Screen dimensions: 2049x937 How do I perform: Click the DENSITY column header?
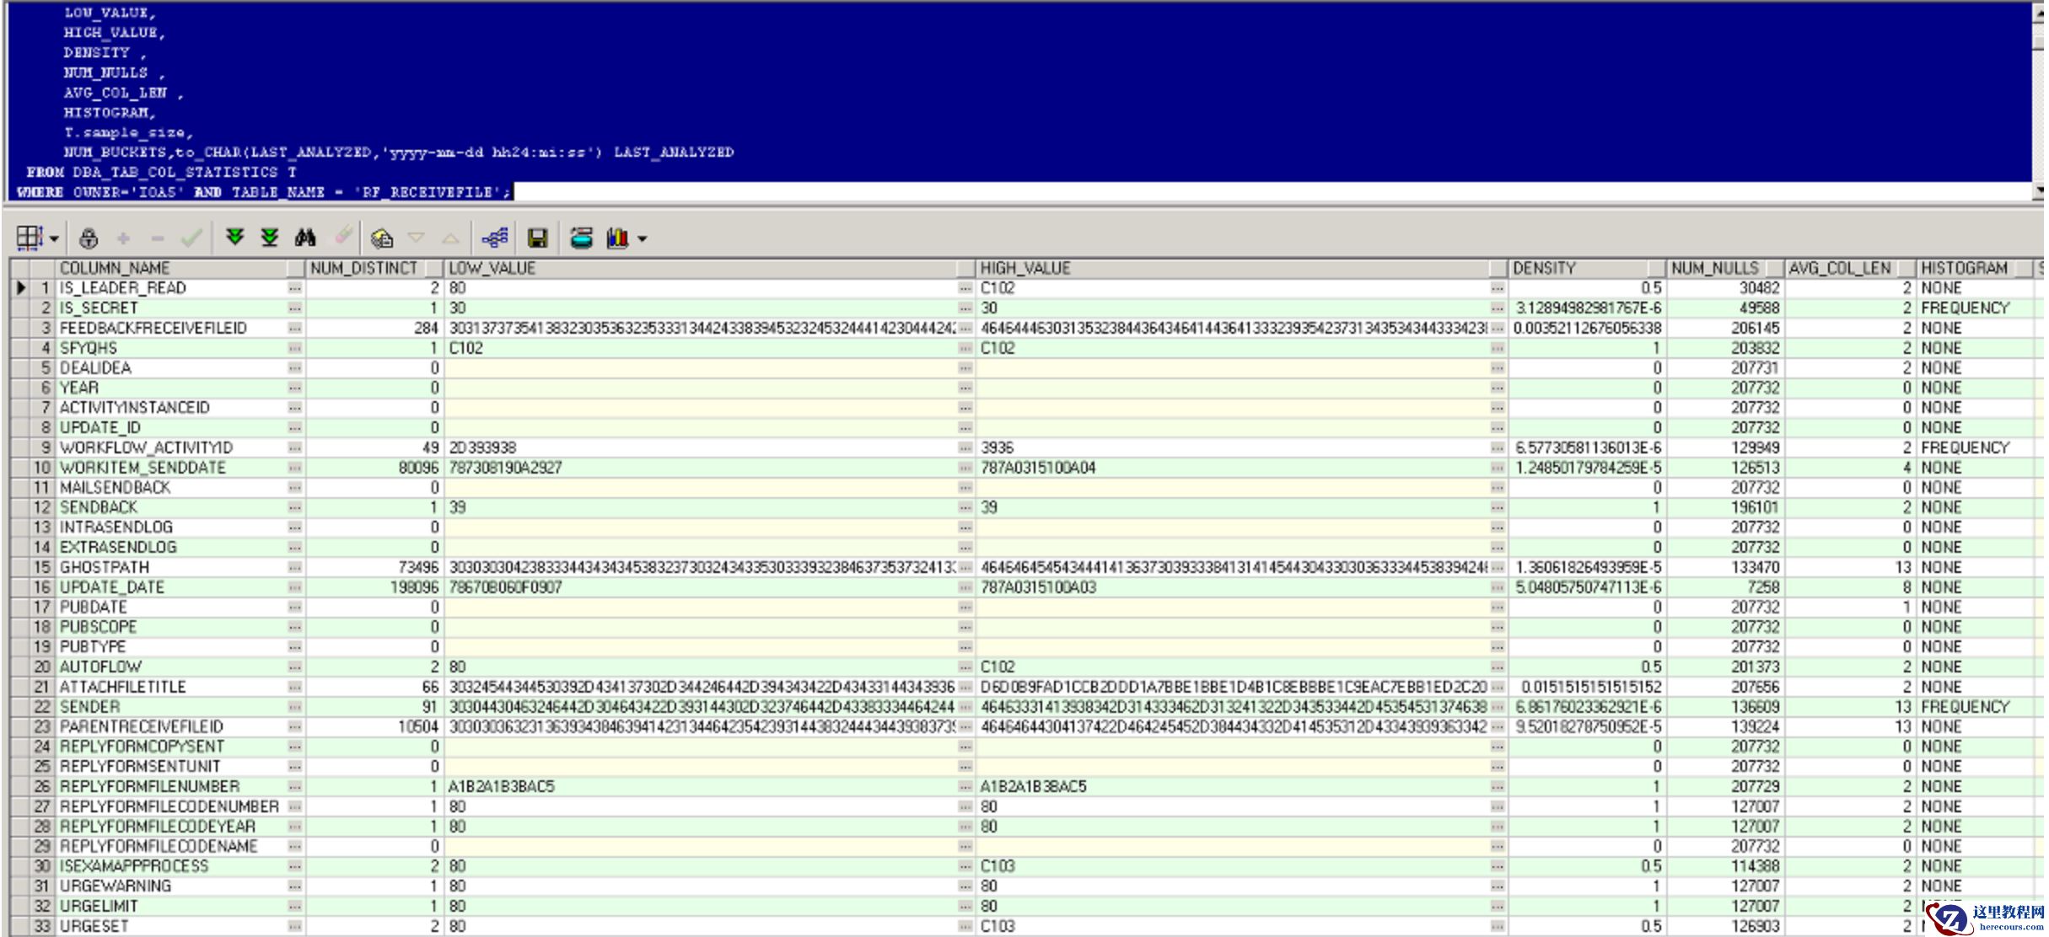[x=1544, y=268]
